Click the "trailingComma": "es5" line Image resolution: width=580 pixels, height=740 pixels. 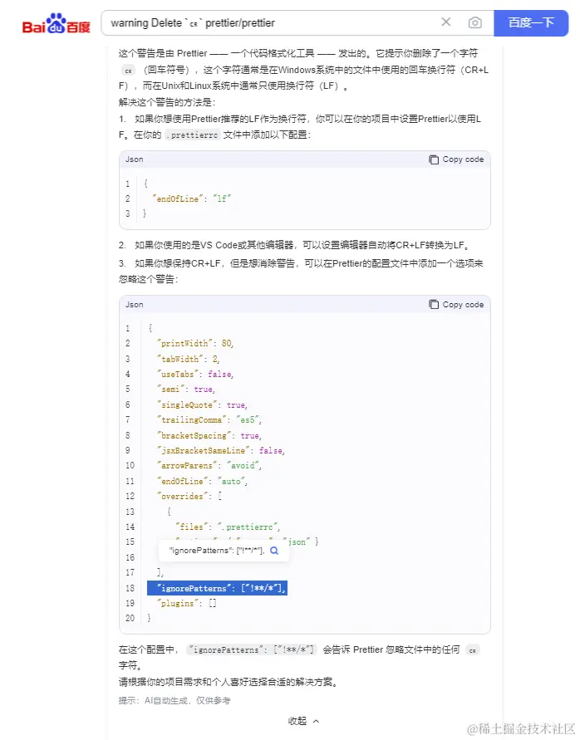(209, 419)
